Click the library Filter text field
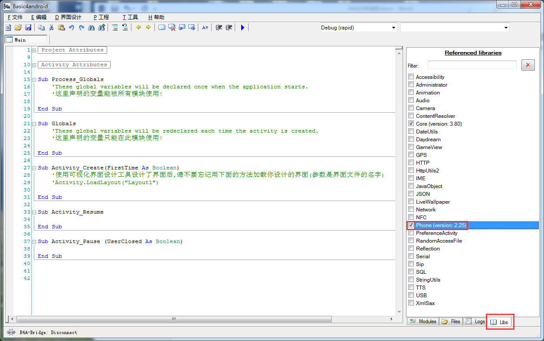544x341 pixels. [x=472, y=65]
